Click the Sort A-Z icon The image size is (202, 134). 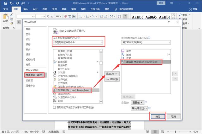pyautogui.click(x=120, y=16)
